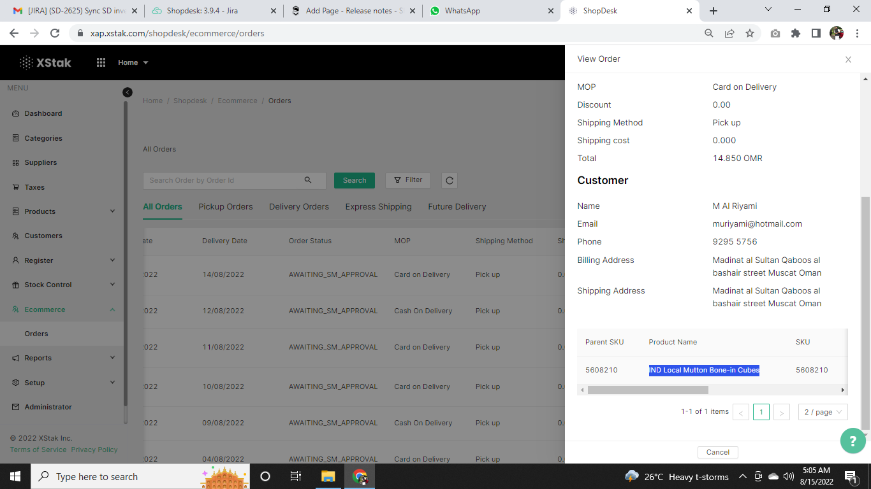Open the Home dropdown in header
This screenshot has height=489, width=871.
133,62
